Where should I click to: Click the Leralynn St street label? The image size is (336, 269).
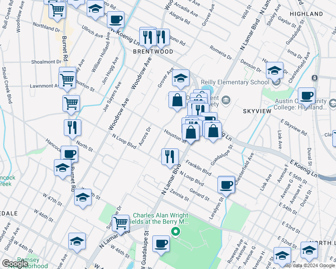pos(216,208)
